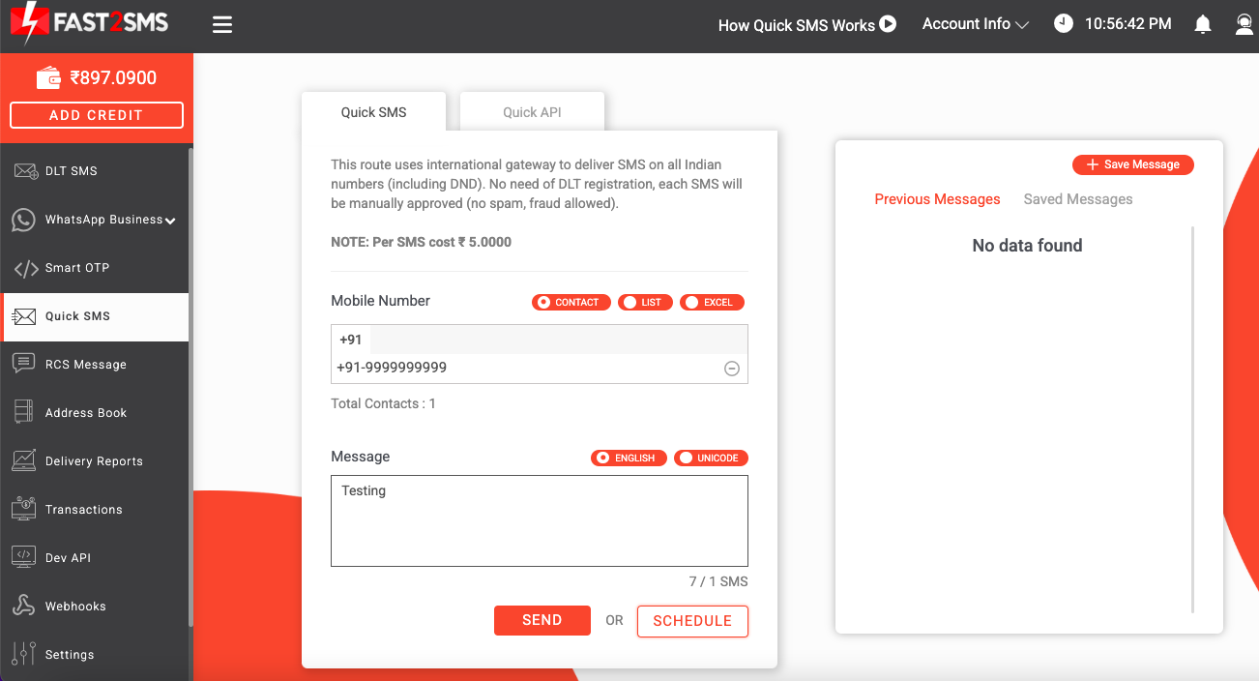Screen dimensions: 1259x681
Task: Expand the WhatsApp Business submenu arrow
Action: point(170,221)
